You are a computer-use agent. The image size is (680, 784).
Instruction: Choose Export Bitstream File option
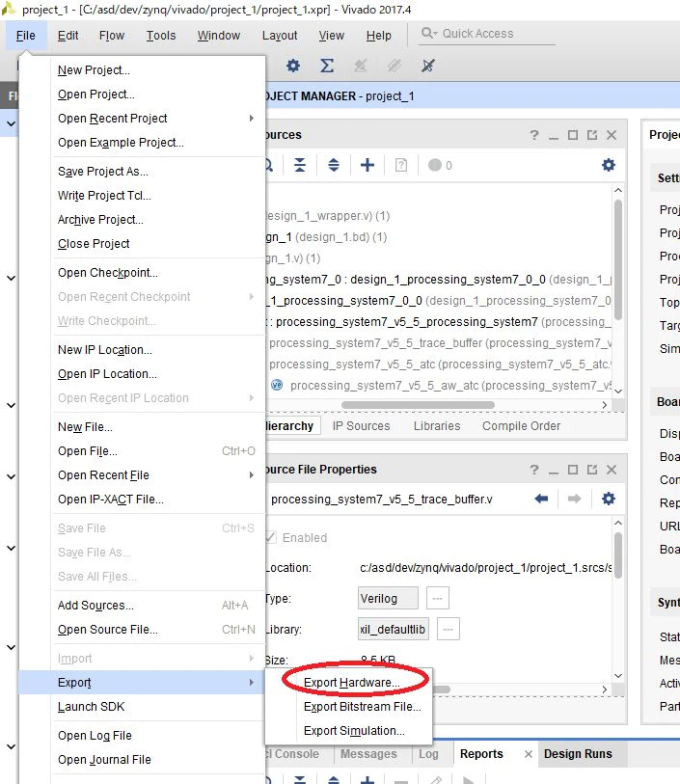(x=363, y=707)
